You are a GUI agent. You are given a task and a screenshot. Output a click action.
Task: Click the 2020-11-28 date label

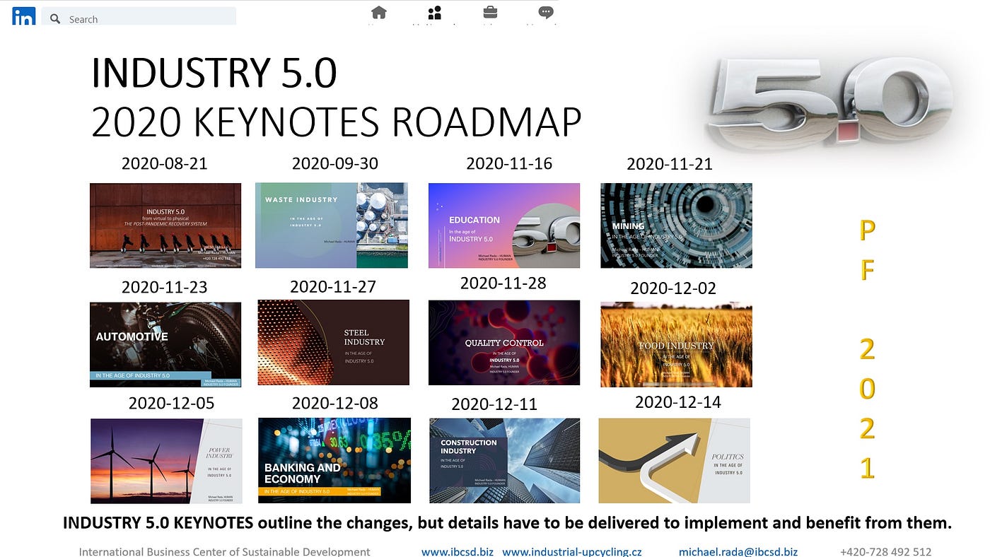click(503, 283)
